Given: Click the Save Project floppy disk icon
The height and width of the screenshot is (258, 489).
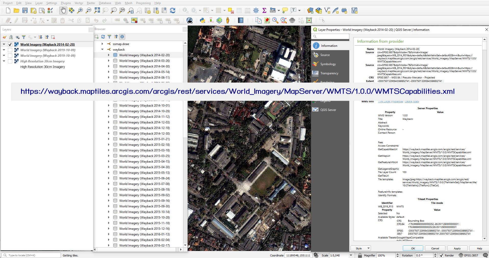Looking at the screenshot, I should point(25,10).
